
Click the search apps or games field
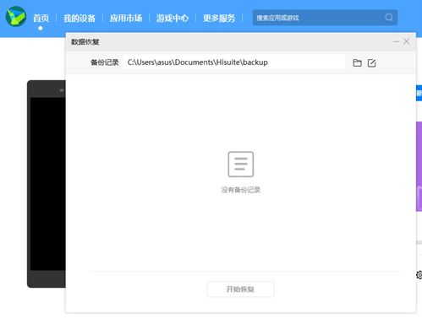point(325,18)
